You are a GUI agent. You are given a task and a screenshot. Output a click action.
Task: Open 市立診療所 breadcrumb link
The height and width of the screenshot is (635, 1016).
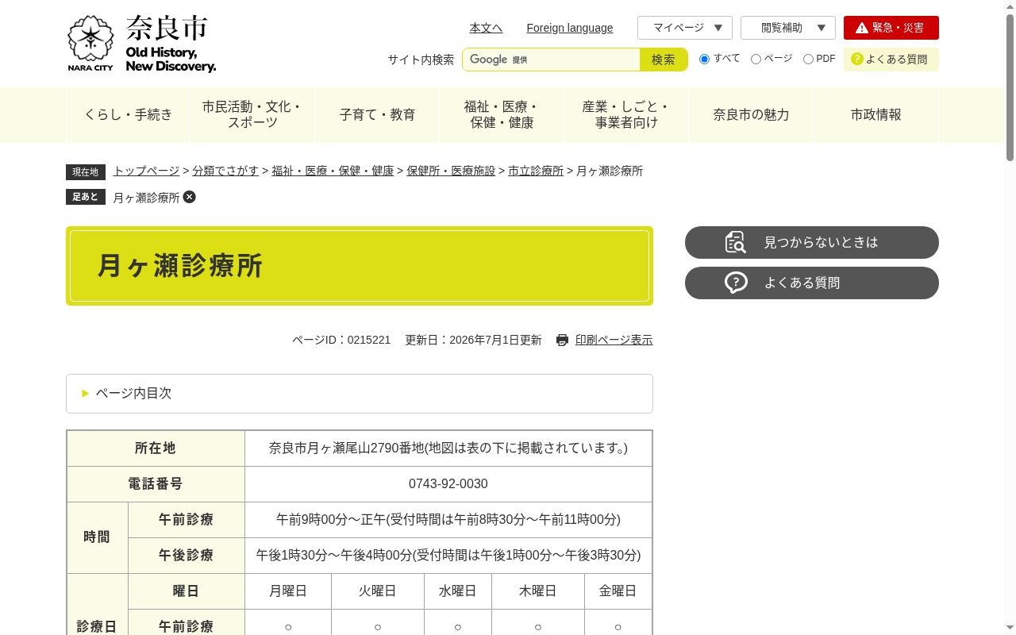tap(536, 171)
